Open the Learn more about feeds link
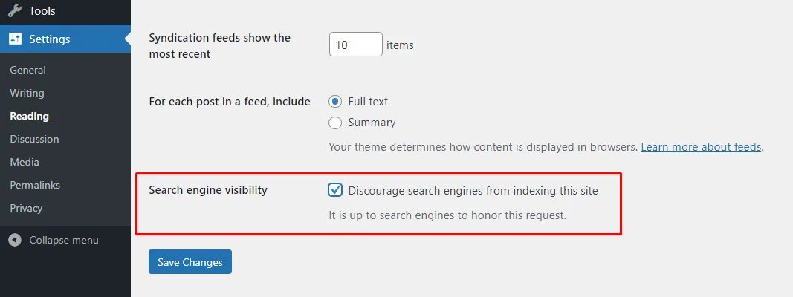 pyautogui.click(x=701, y=147)
